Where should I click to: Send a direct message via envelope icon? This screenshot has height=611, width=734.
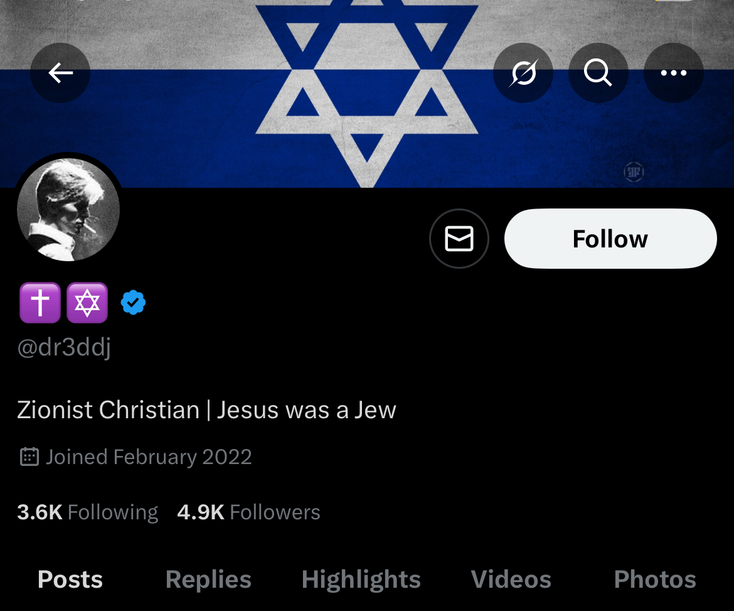[459, 239]
